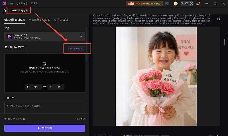Swap start and end frames icon
This screenshot has height=136, width=228.
click(x=44, y=87)
